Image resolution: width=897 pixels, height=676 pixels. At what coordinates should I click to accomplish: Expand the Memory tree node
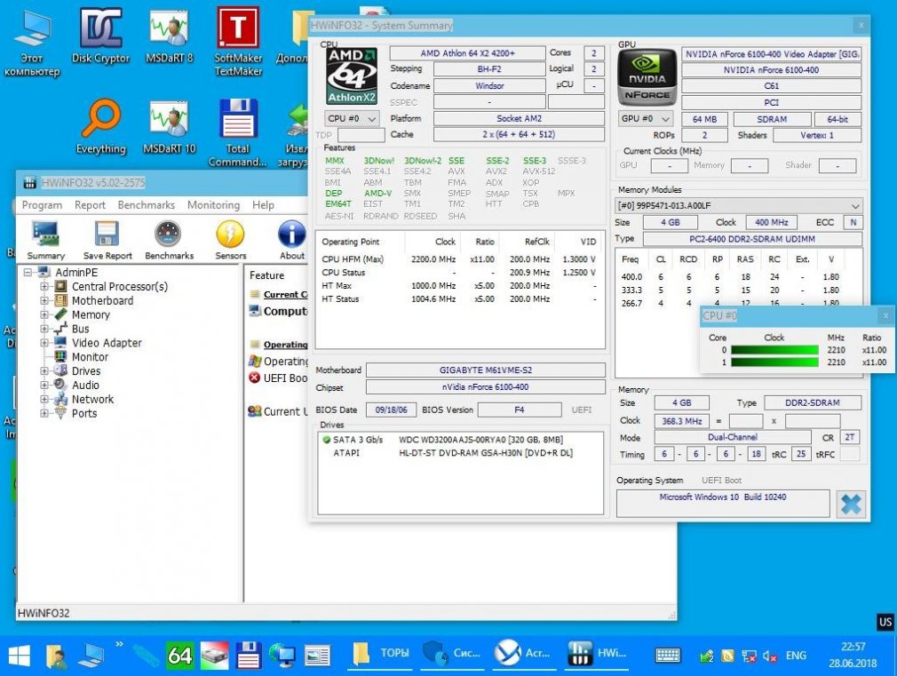[x=44, y=314]
